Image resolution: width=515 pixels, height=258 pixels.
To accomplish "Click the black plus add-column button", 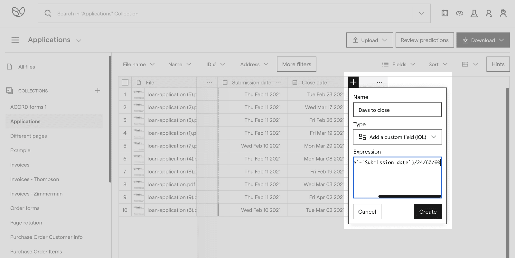I will (353, 82).
